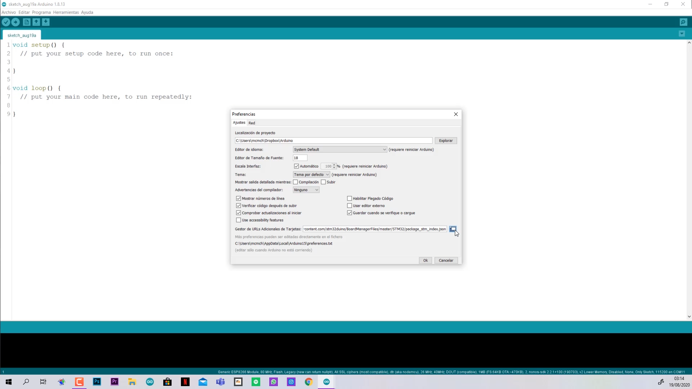
Task: Click the additional URLs window icon button
Action: 453,229
